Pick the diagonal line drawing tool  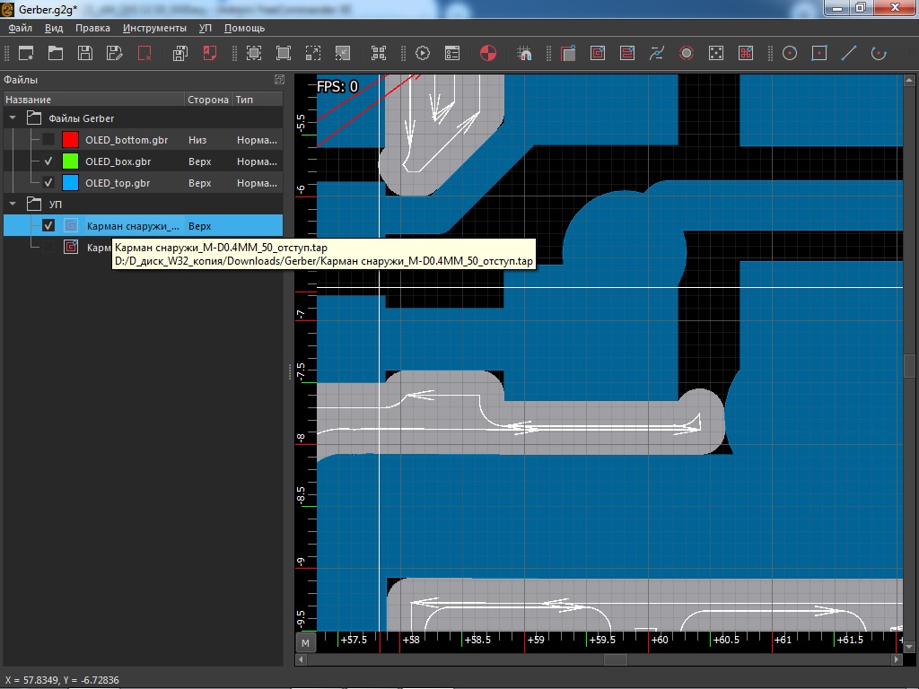tap(848, 53)
